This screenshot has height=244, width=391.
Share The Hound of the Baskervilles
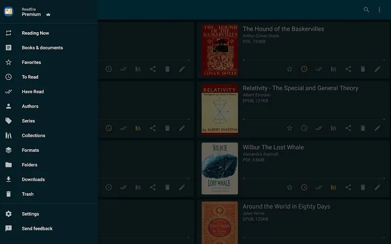(348, 69)
